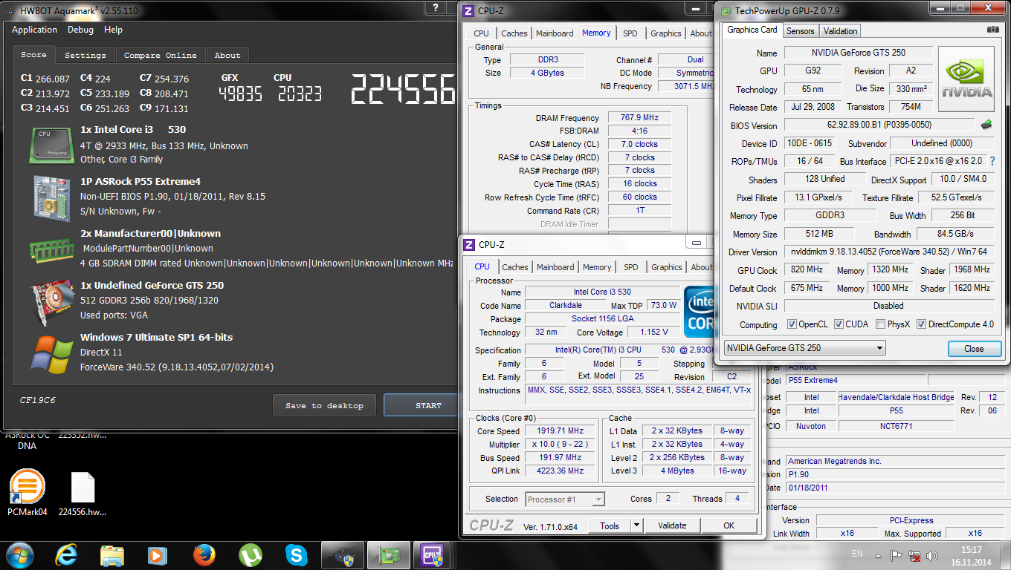Open the PCMark04 desktop shortcut
This screenshot has height=570, width=1011.
click(28, 493)
